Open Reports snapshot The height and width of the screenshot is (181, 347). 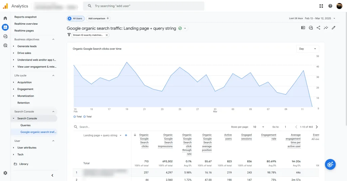25,17
